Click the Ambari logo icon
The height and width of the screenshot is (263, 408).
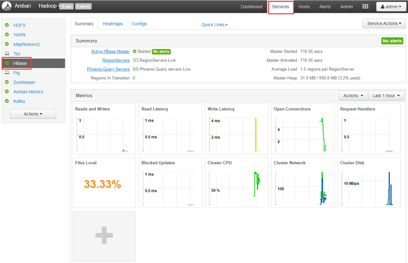tap(7, 6)
